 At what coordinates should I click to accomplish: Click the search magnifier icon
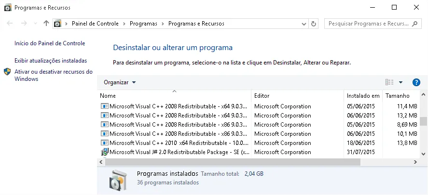pyautogui.click(x=414, y=24)
